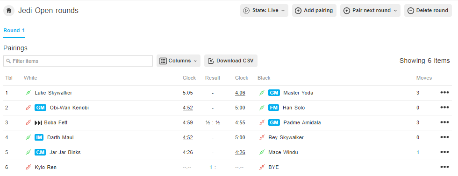
Task: Click the green connection icon beside Mace Windu
Action: [x=262, y=152]
